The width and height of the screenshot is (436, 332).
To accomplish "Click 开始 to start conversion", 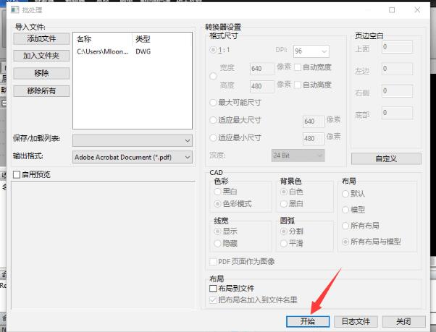I will [306, 321].
